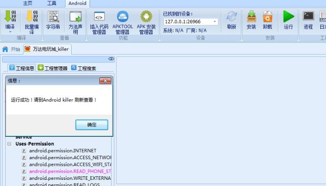Screen dimensions: 326x186
Task: Select android.permission.ACCESS_WIFI_STATE entry
Action: pyautogui.click(x=70, y=164)
